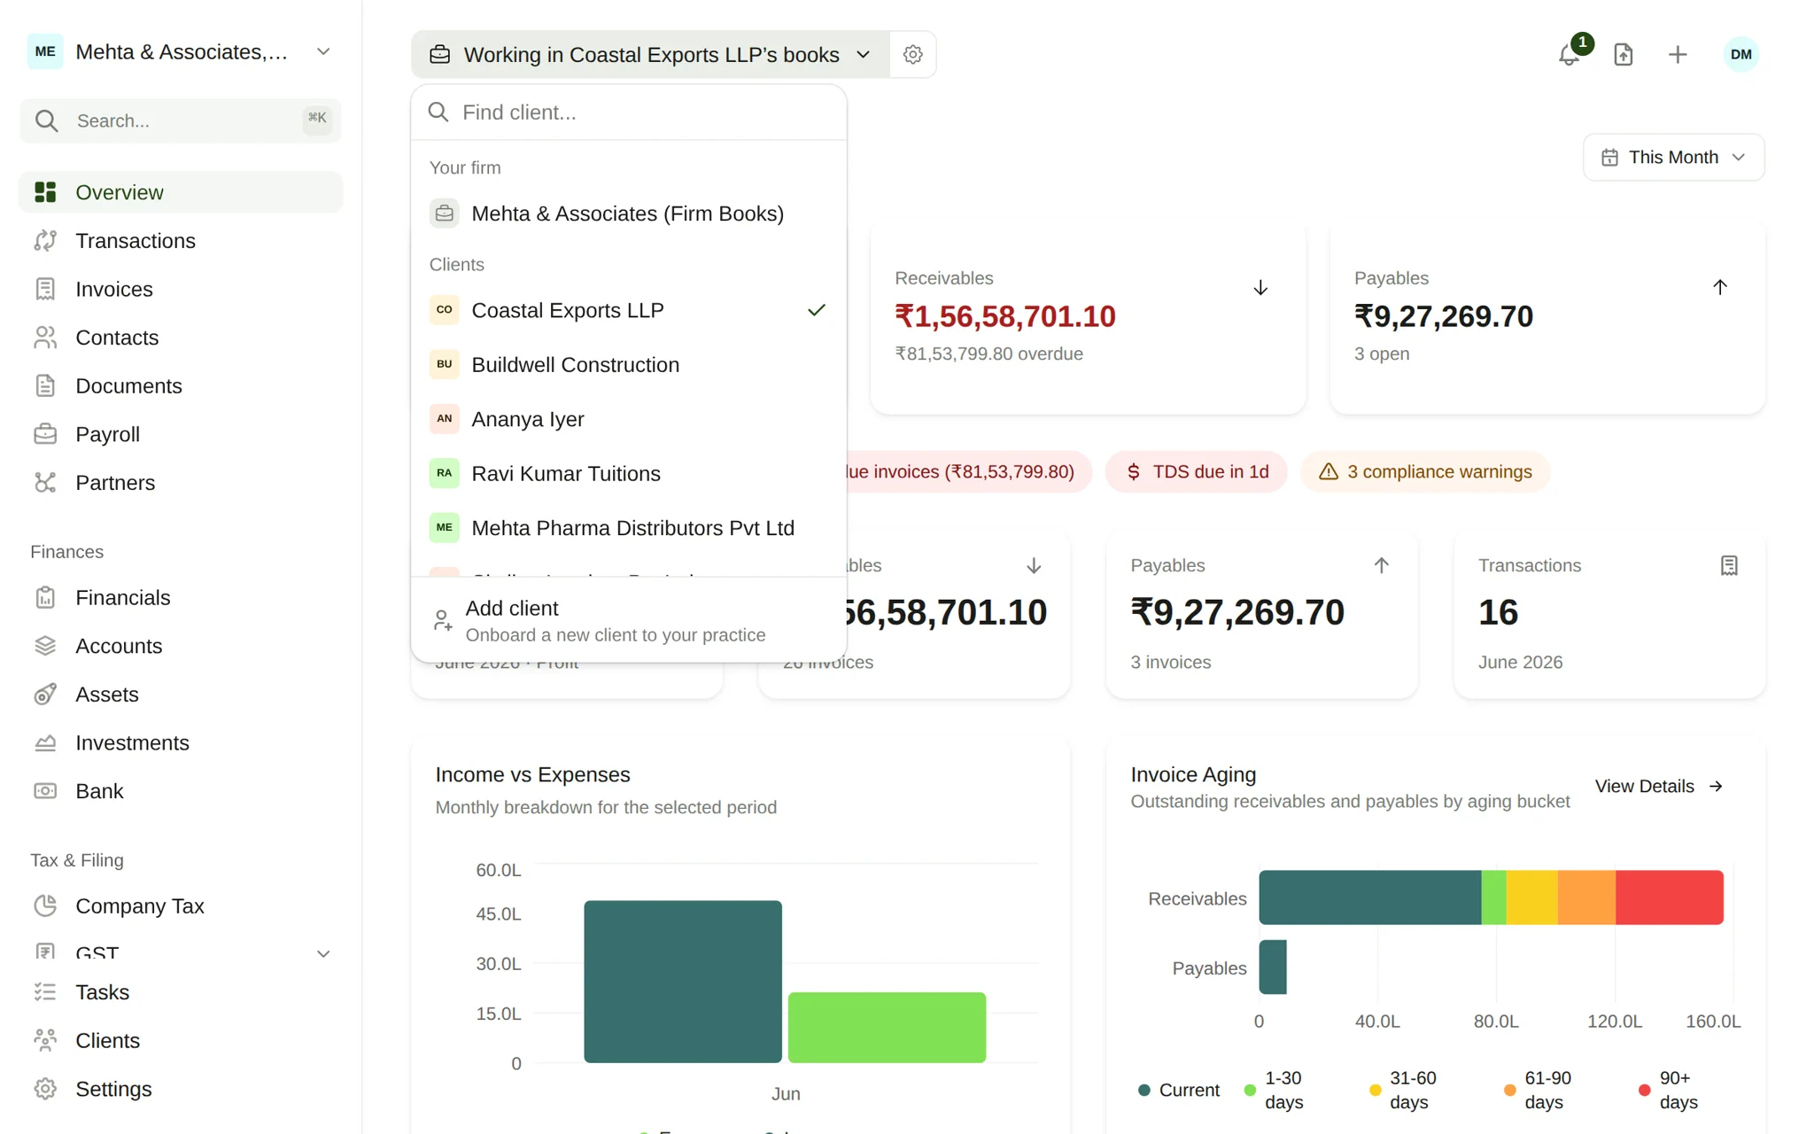Click the Assets sidebar icon
The width and height of the screenshot is (1814, 1134).
[x=45, y=695]
